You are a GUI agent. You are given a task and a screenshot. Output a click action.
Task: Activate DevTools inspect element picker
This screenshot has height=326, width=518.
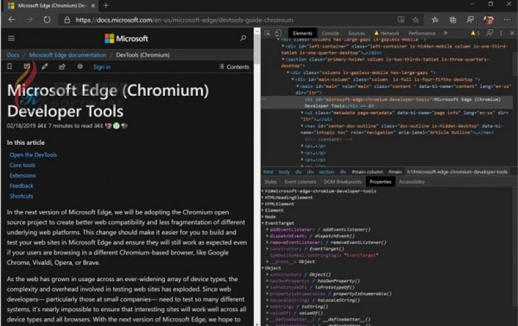(x=268, y=33)
